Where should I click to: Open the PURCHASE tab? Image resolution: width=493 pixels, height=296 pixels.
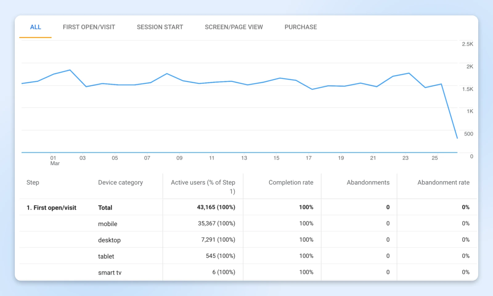pos(300,27)
